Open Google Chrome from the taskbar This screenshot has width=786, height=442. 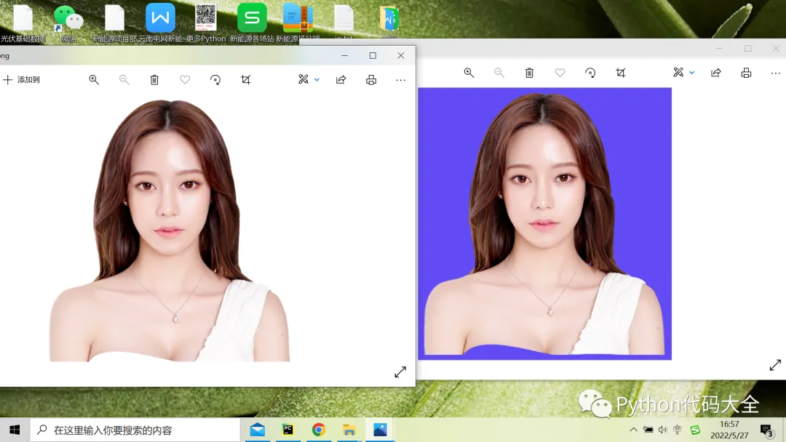[318, 430]
